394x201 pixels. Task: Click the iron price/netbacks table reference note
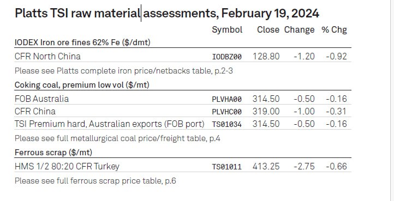(x=124, y=71)
